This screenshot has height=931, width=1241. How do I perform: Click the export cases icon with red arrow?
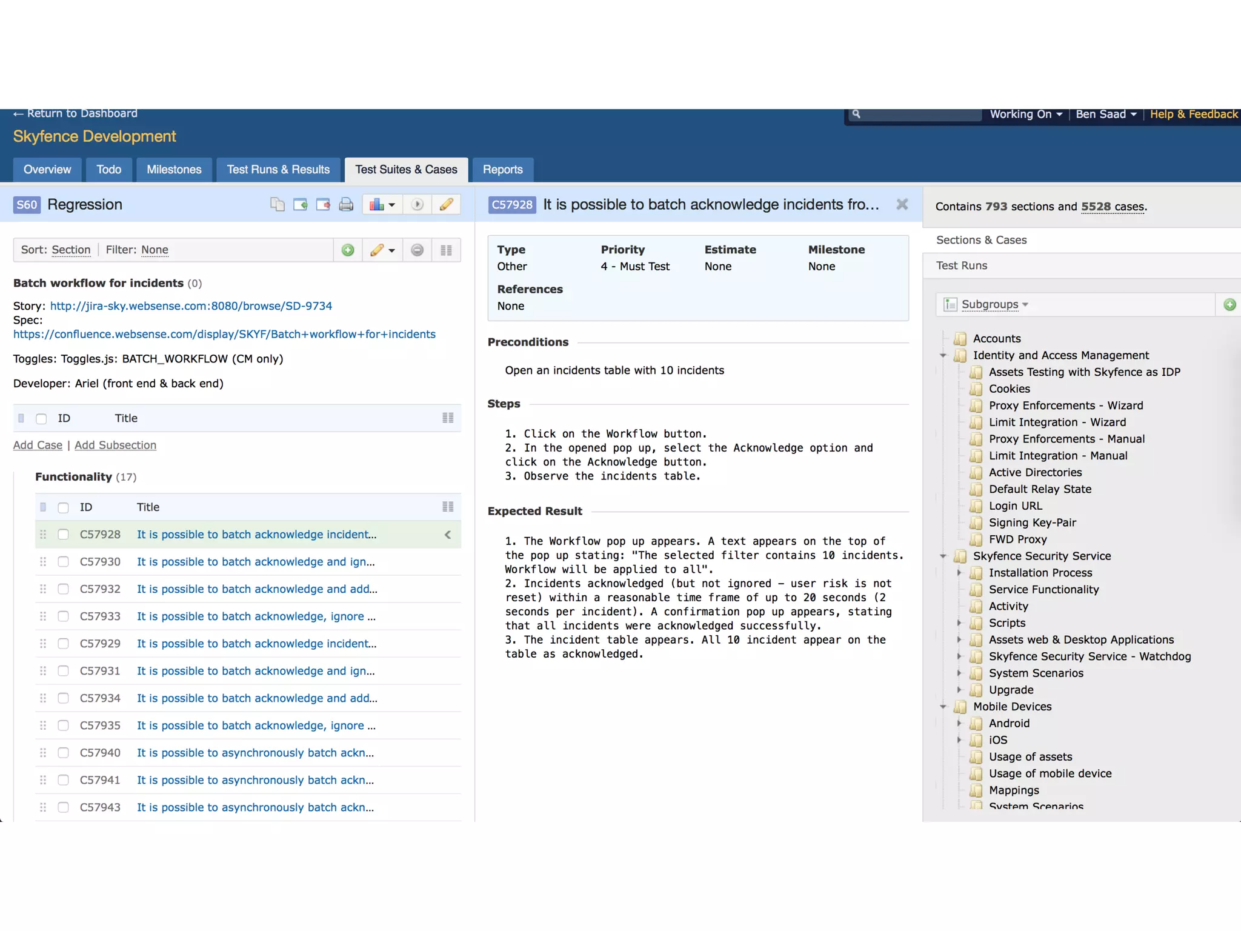323,205
